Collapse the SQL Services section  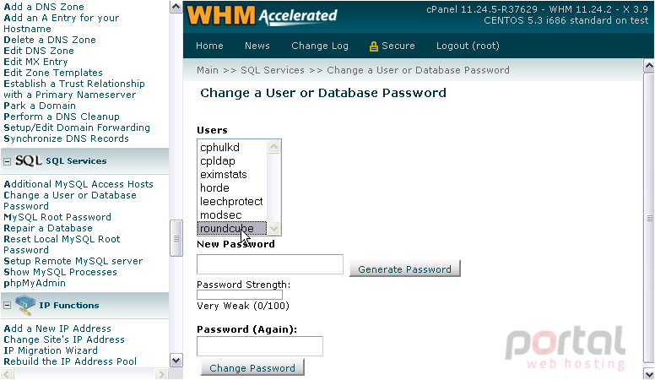7,162
